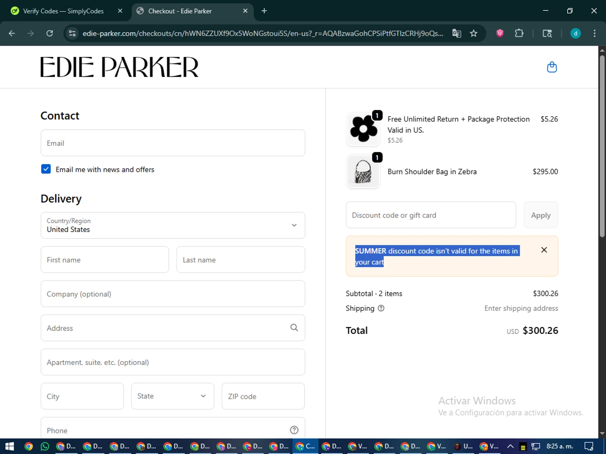
Task: Click the browser URL address bar
Action: coord(263,33)
